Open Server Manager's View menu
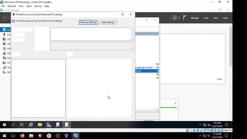Image resolution: width=247 pixels, height=139 pixels. click(x=215, y=18)
